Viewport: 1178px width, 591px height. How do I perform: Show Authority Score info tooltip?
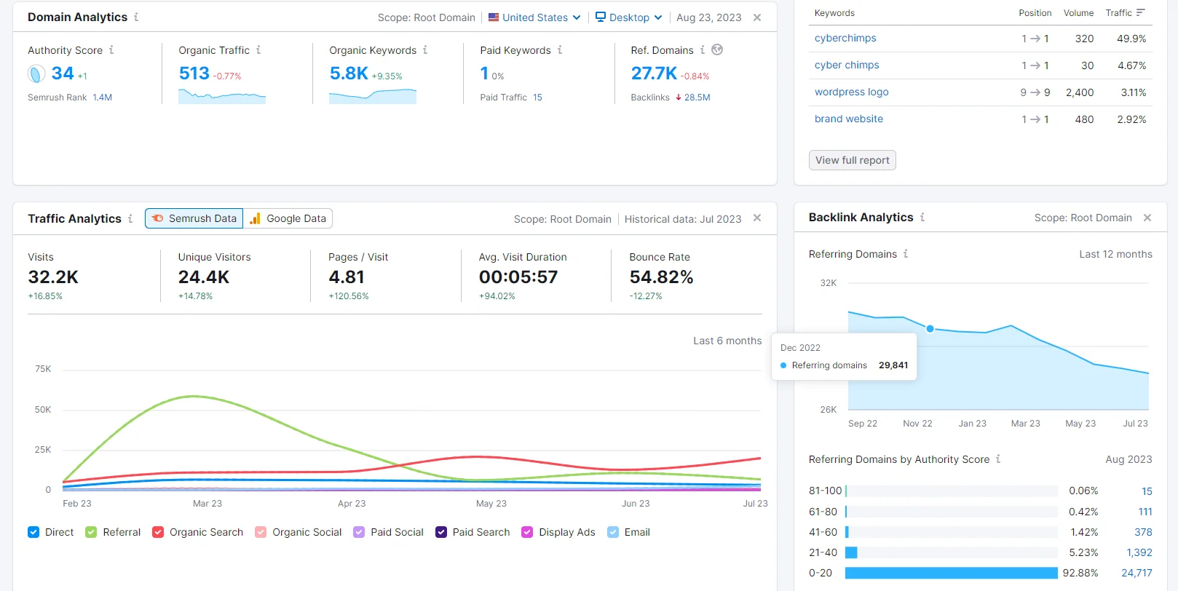[111, 50]
